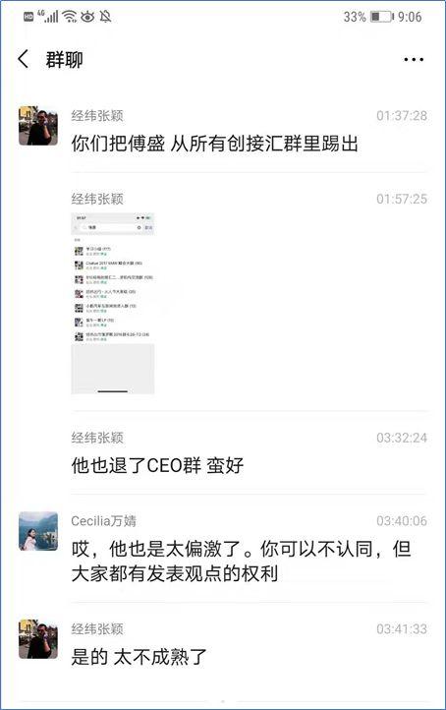Open Cecilia万婧 profile avatar

38,531
